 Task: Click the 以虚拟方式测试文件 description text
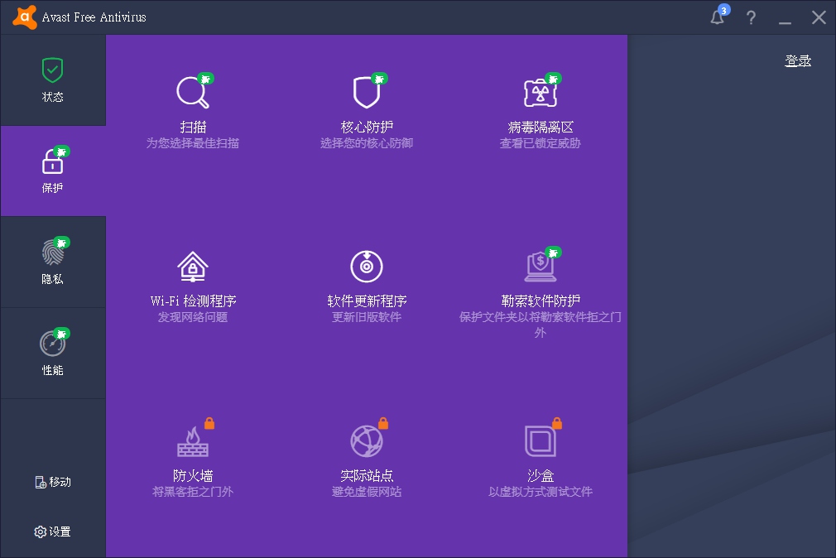pyautogui.click(x=541, y=491)
